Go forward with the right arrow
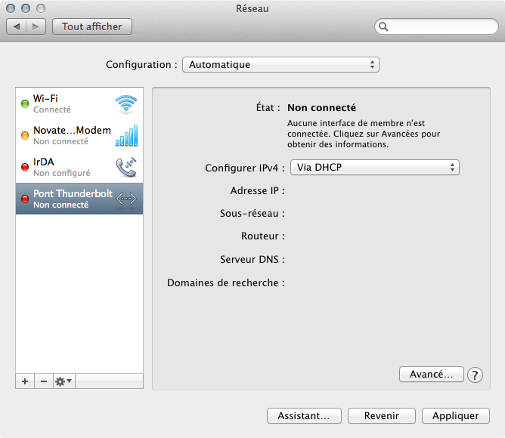505x438 pixels. click(x=36, y=26)
